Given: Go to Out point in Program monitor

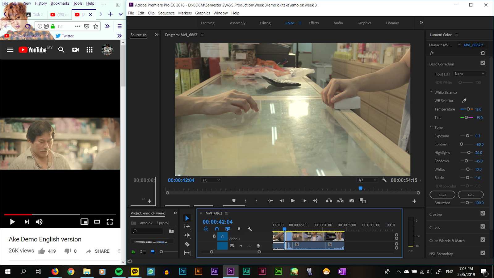Looking at the screenshot, I should (x=315, y=201).
